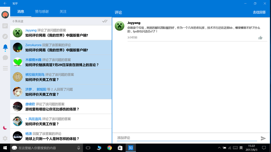Click Jayyang's name in comment panel
The width and height of the screenshot is (271, 152).
[134, 23]
